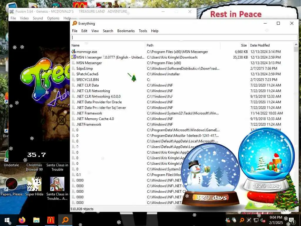Open Fusion's File menu
301x226 pixels.
tap(13, 18)
